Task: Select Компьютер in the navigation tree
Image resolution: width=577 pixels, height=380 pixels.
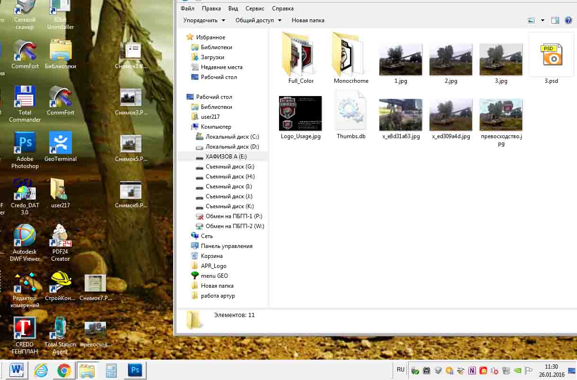Action: click(216, 127)
